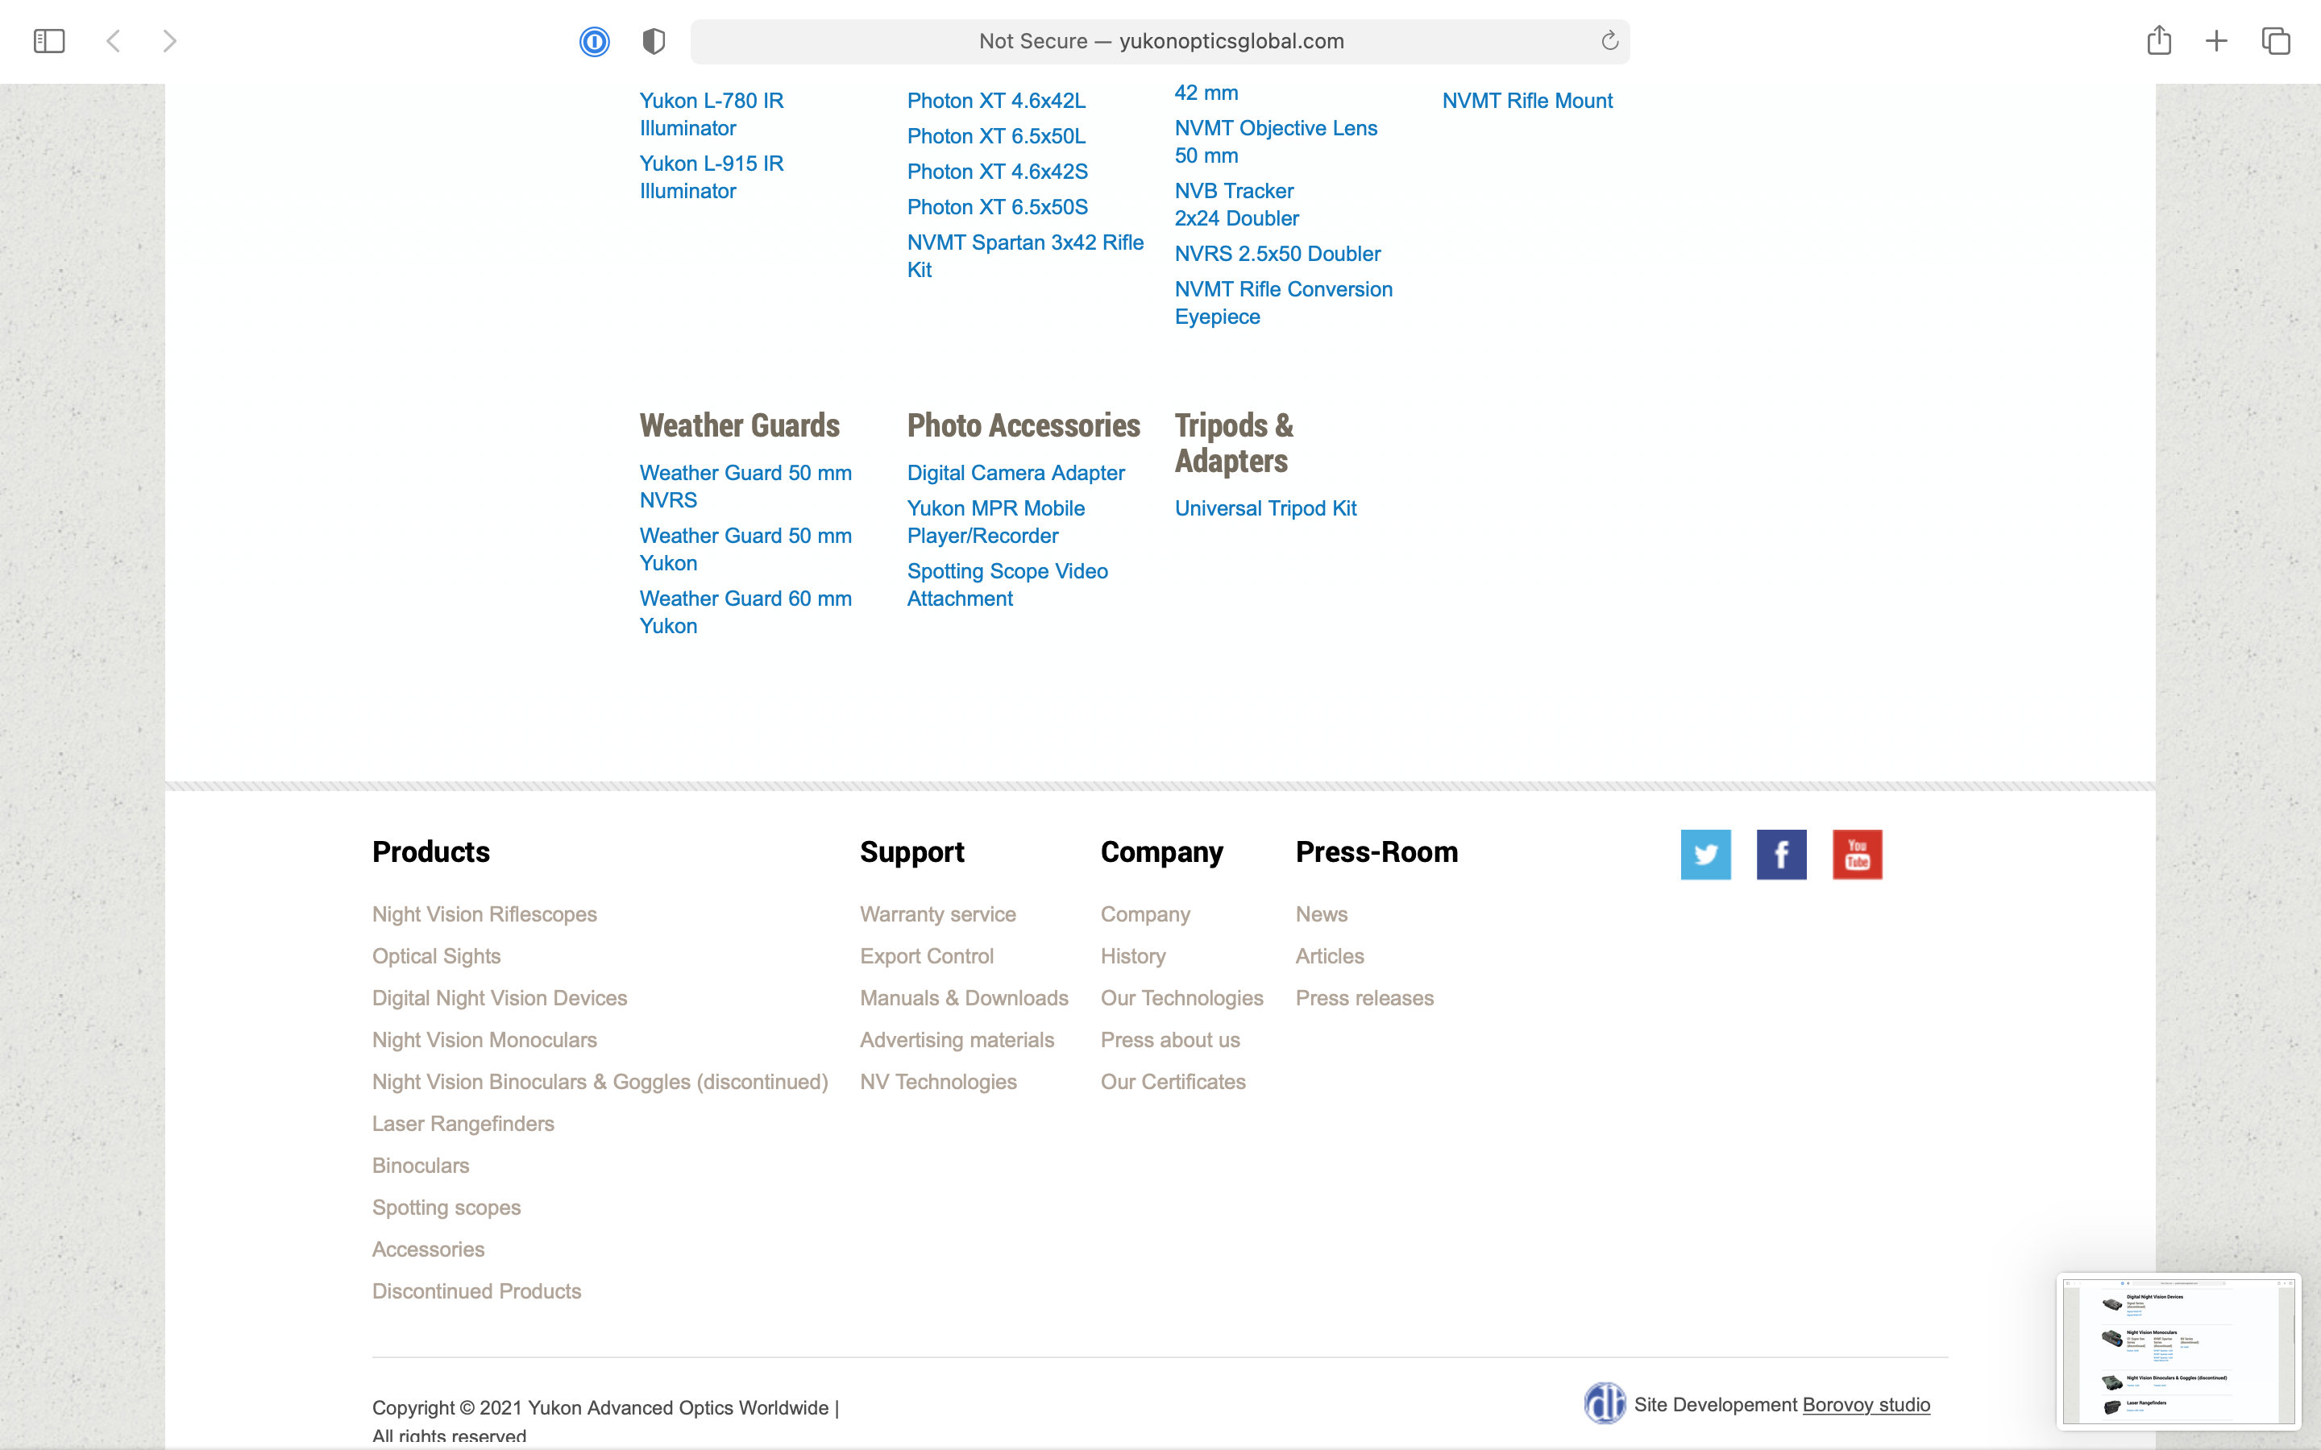Open Export Control support link
This screenshot has height=1450, width=2321.
pos(927,956)
